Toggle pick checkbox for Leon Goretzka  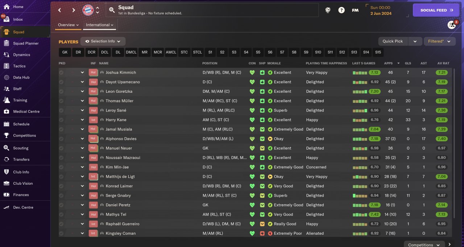61,91
